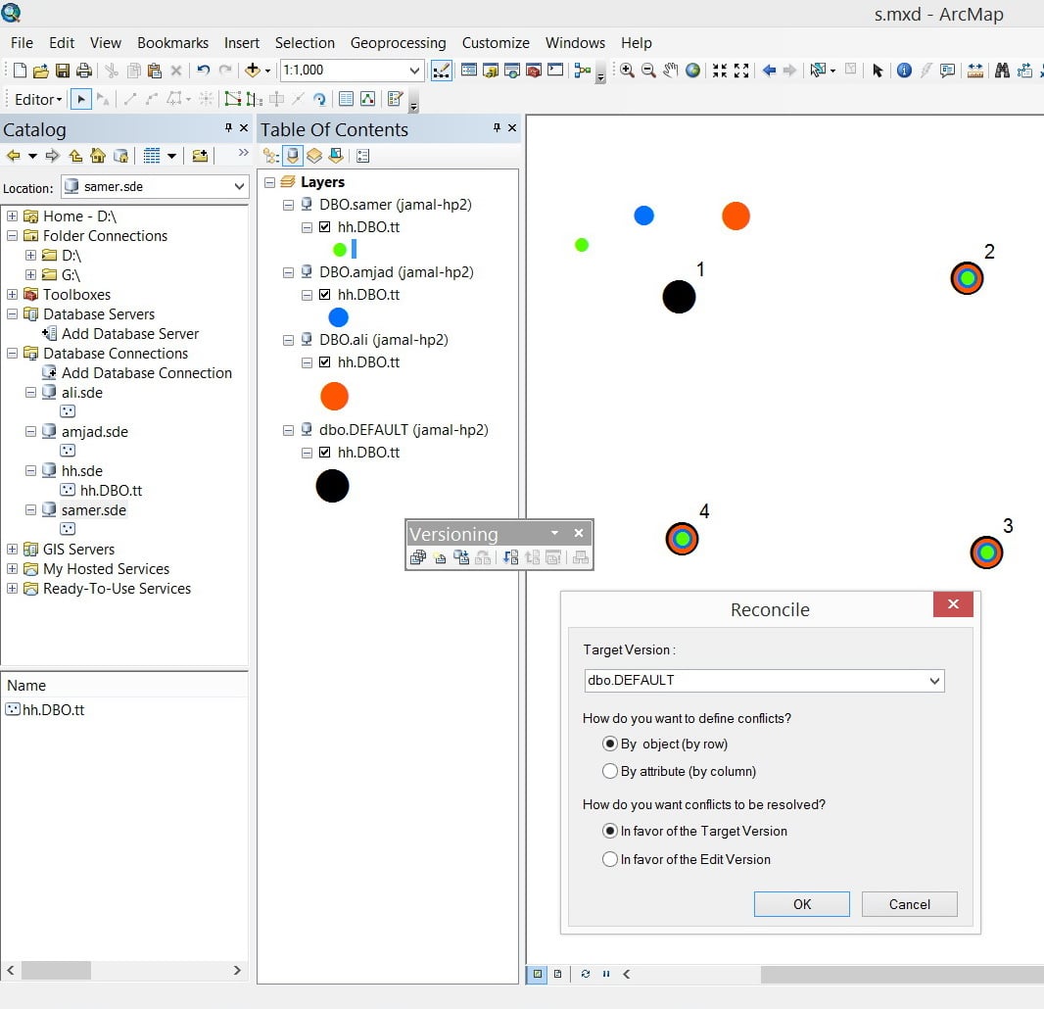This screenshot has height=1009, width=1044.
Task: Click the blue symbol swatch under DBO.amjad
Action: 338,317
